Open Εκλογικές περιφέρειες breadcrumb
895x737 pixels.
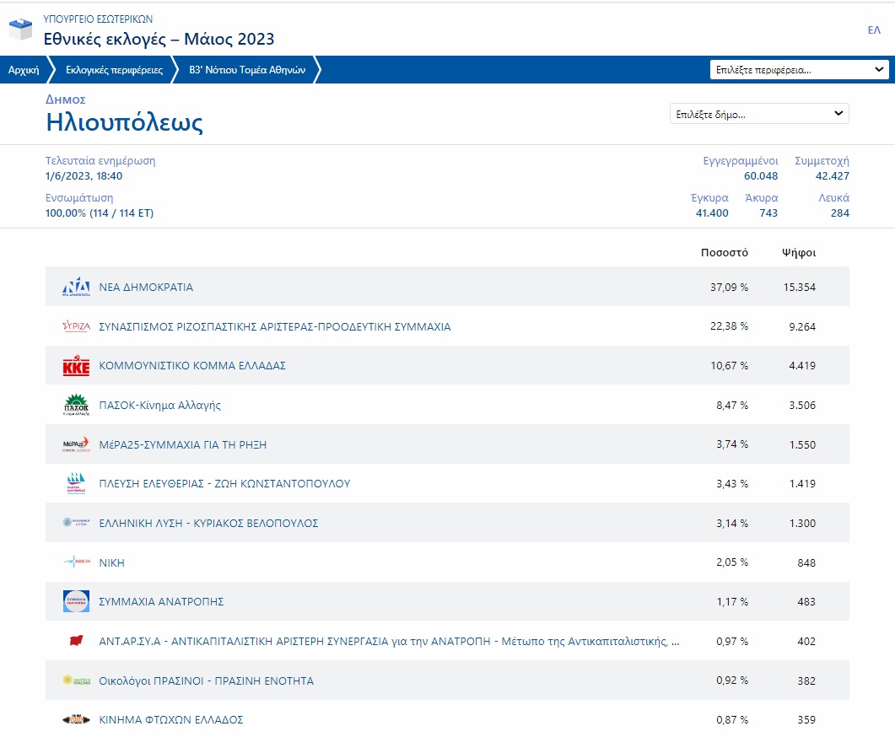coord(114,70)
